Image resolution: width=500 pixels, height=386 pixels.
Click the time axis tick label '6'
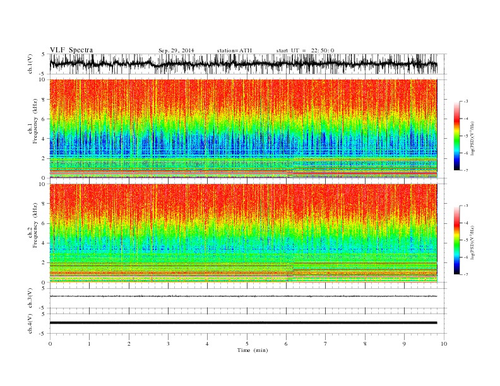287,344
